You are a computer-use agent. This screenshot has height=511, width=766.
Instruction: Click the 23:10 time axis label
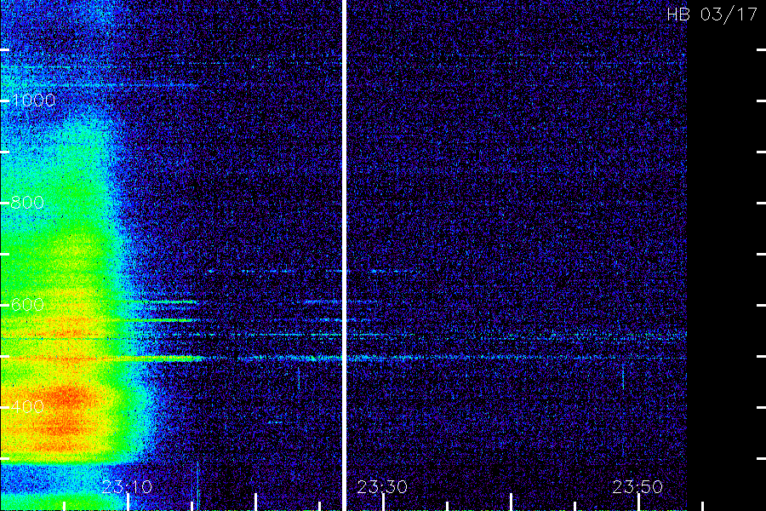pyautogui.click(x=127, y=487)
